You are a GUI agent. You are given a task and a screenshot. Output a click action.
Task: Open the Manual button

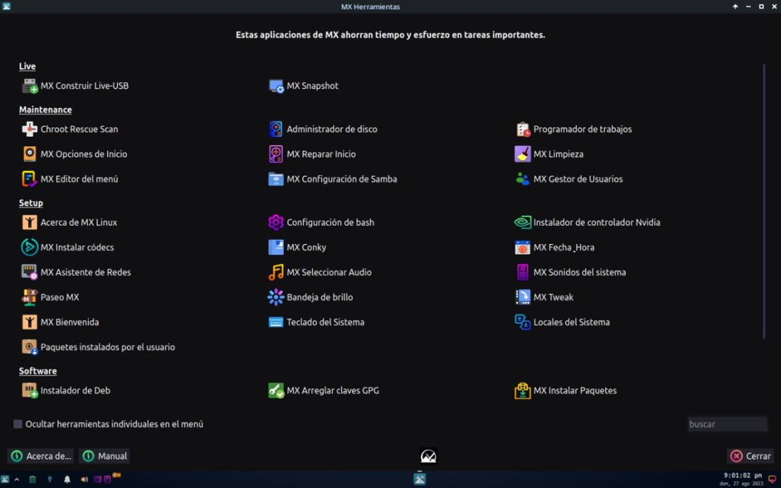coord(104,456)
